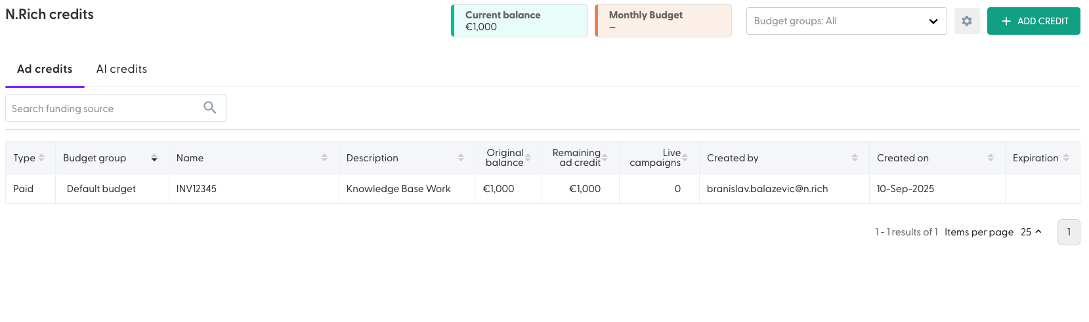Sort by Expiration column arrows

1066,157
